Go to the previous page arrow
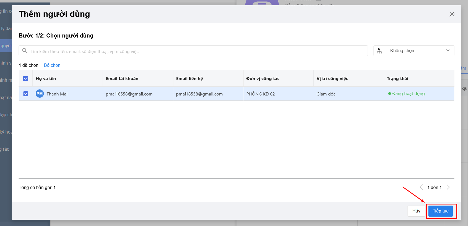This screenshot has height=226, width=468. [422, 187]
